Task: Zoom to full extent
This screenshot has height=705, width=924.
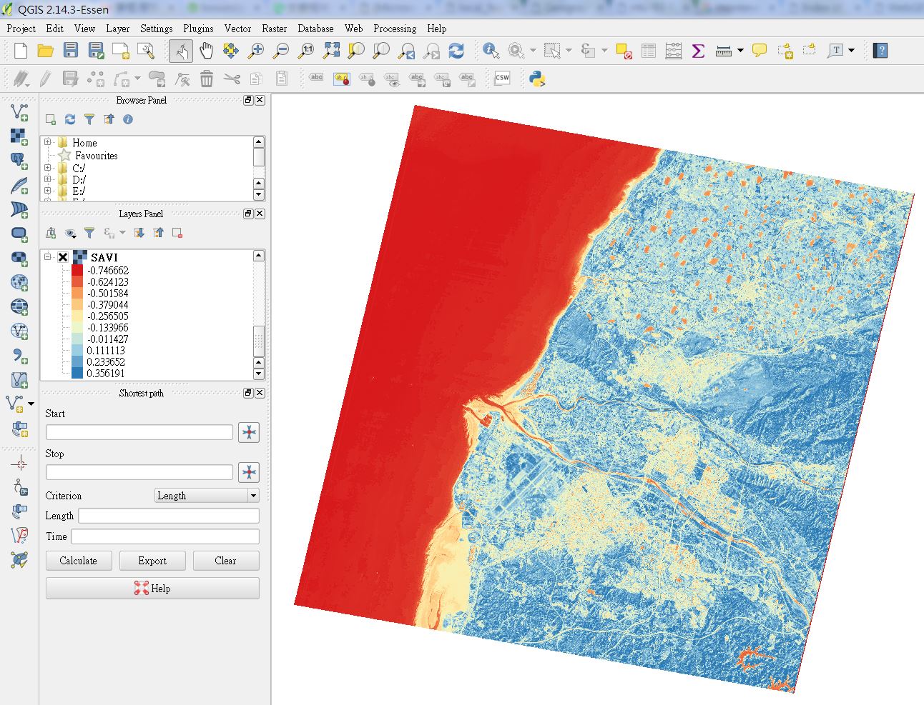Action: [x=331, y=51]
